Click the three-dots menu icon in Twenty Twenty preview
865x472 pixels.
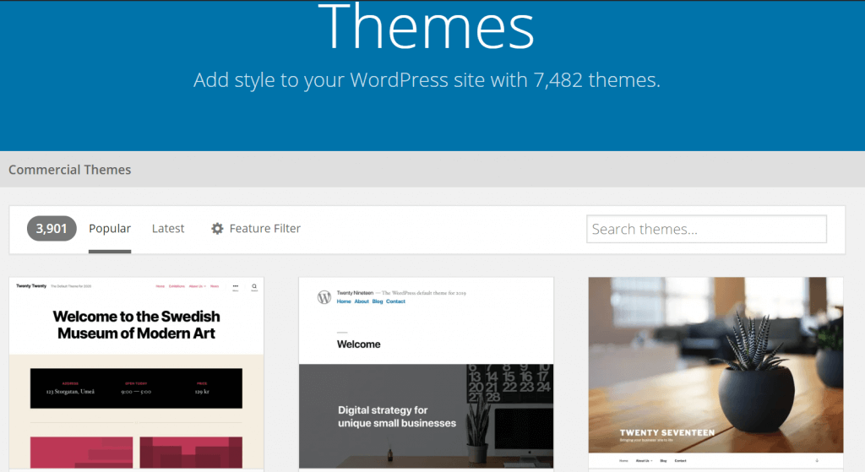(236, 287)
